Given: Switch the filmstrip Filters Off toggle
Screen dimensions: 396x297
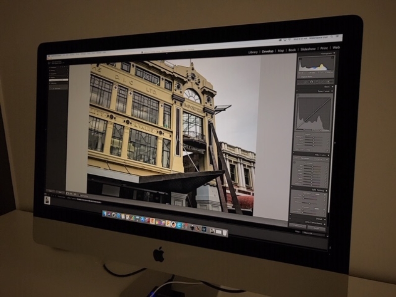Looking at the screenshot, I should (x=308, y=233).
